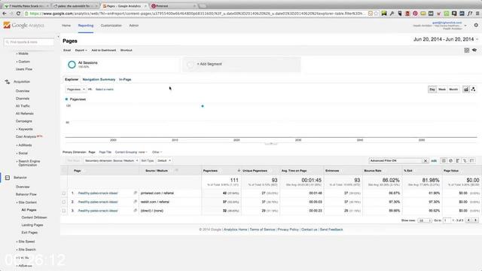Viewport: 482px width, 271px height.
Task: Open the Export dropdown
Action: (x=81, y=50)
